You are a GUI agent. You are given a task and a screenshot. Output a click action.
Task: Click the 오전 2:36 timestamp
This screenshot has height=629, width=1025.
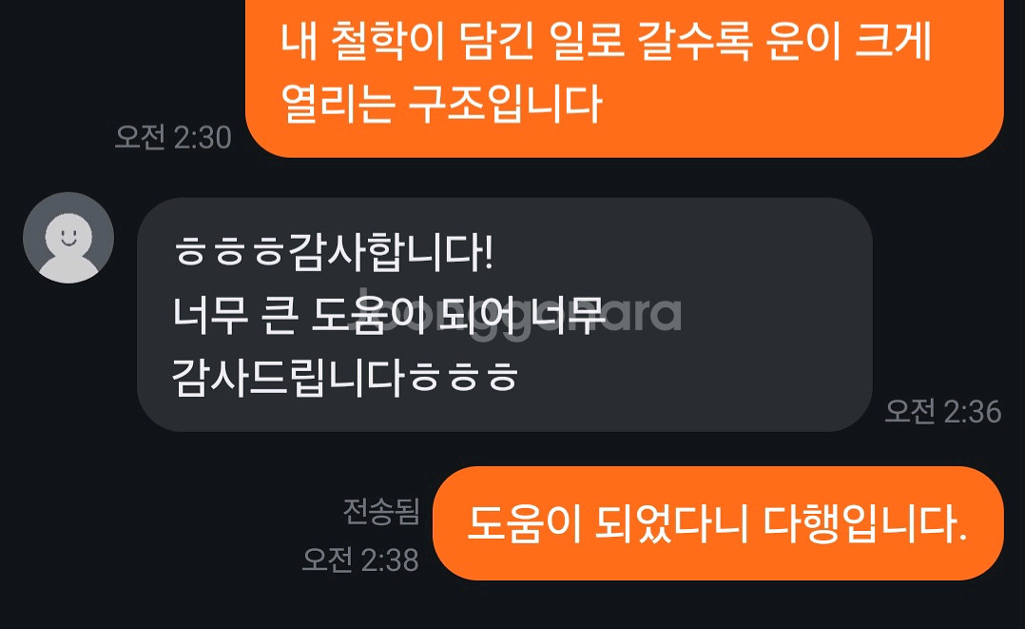click(942, 412)
